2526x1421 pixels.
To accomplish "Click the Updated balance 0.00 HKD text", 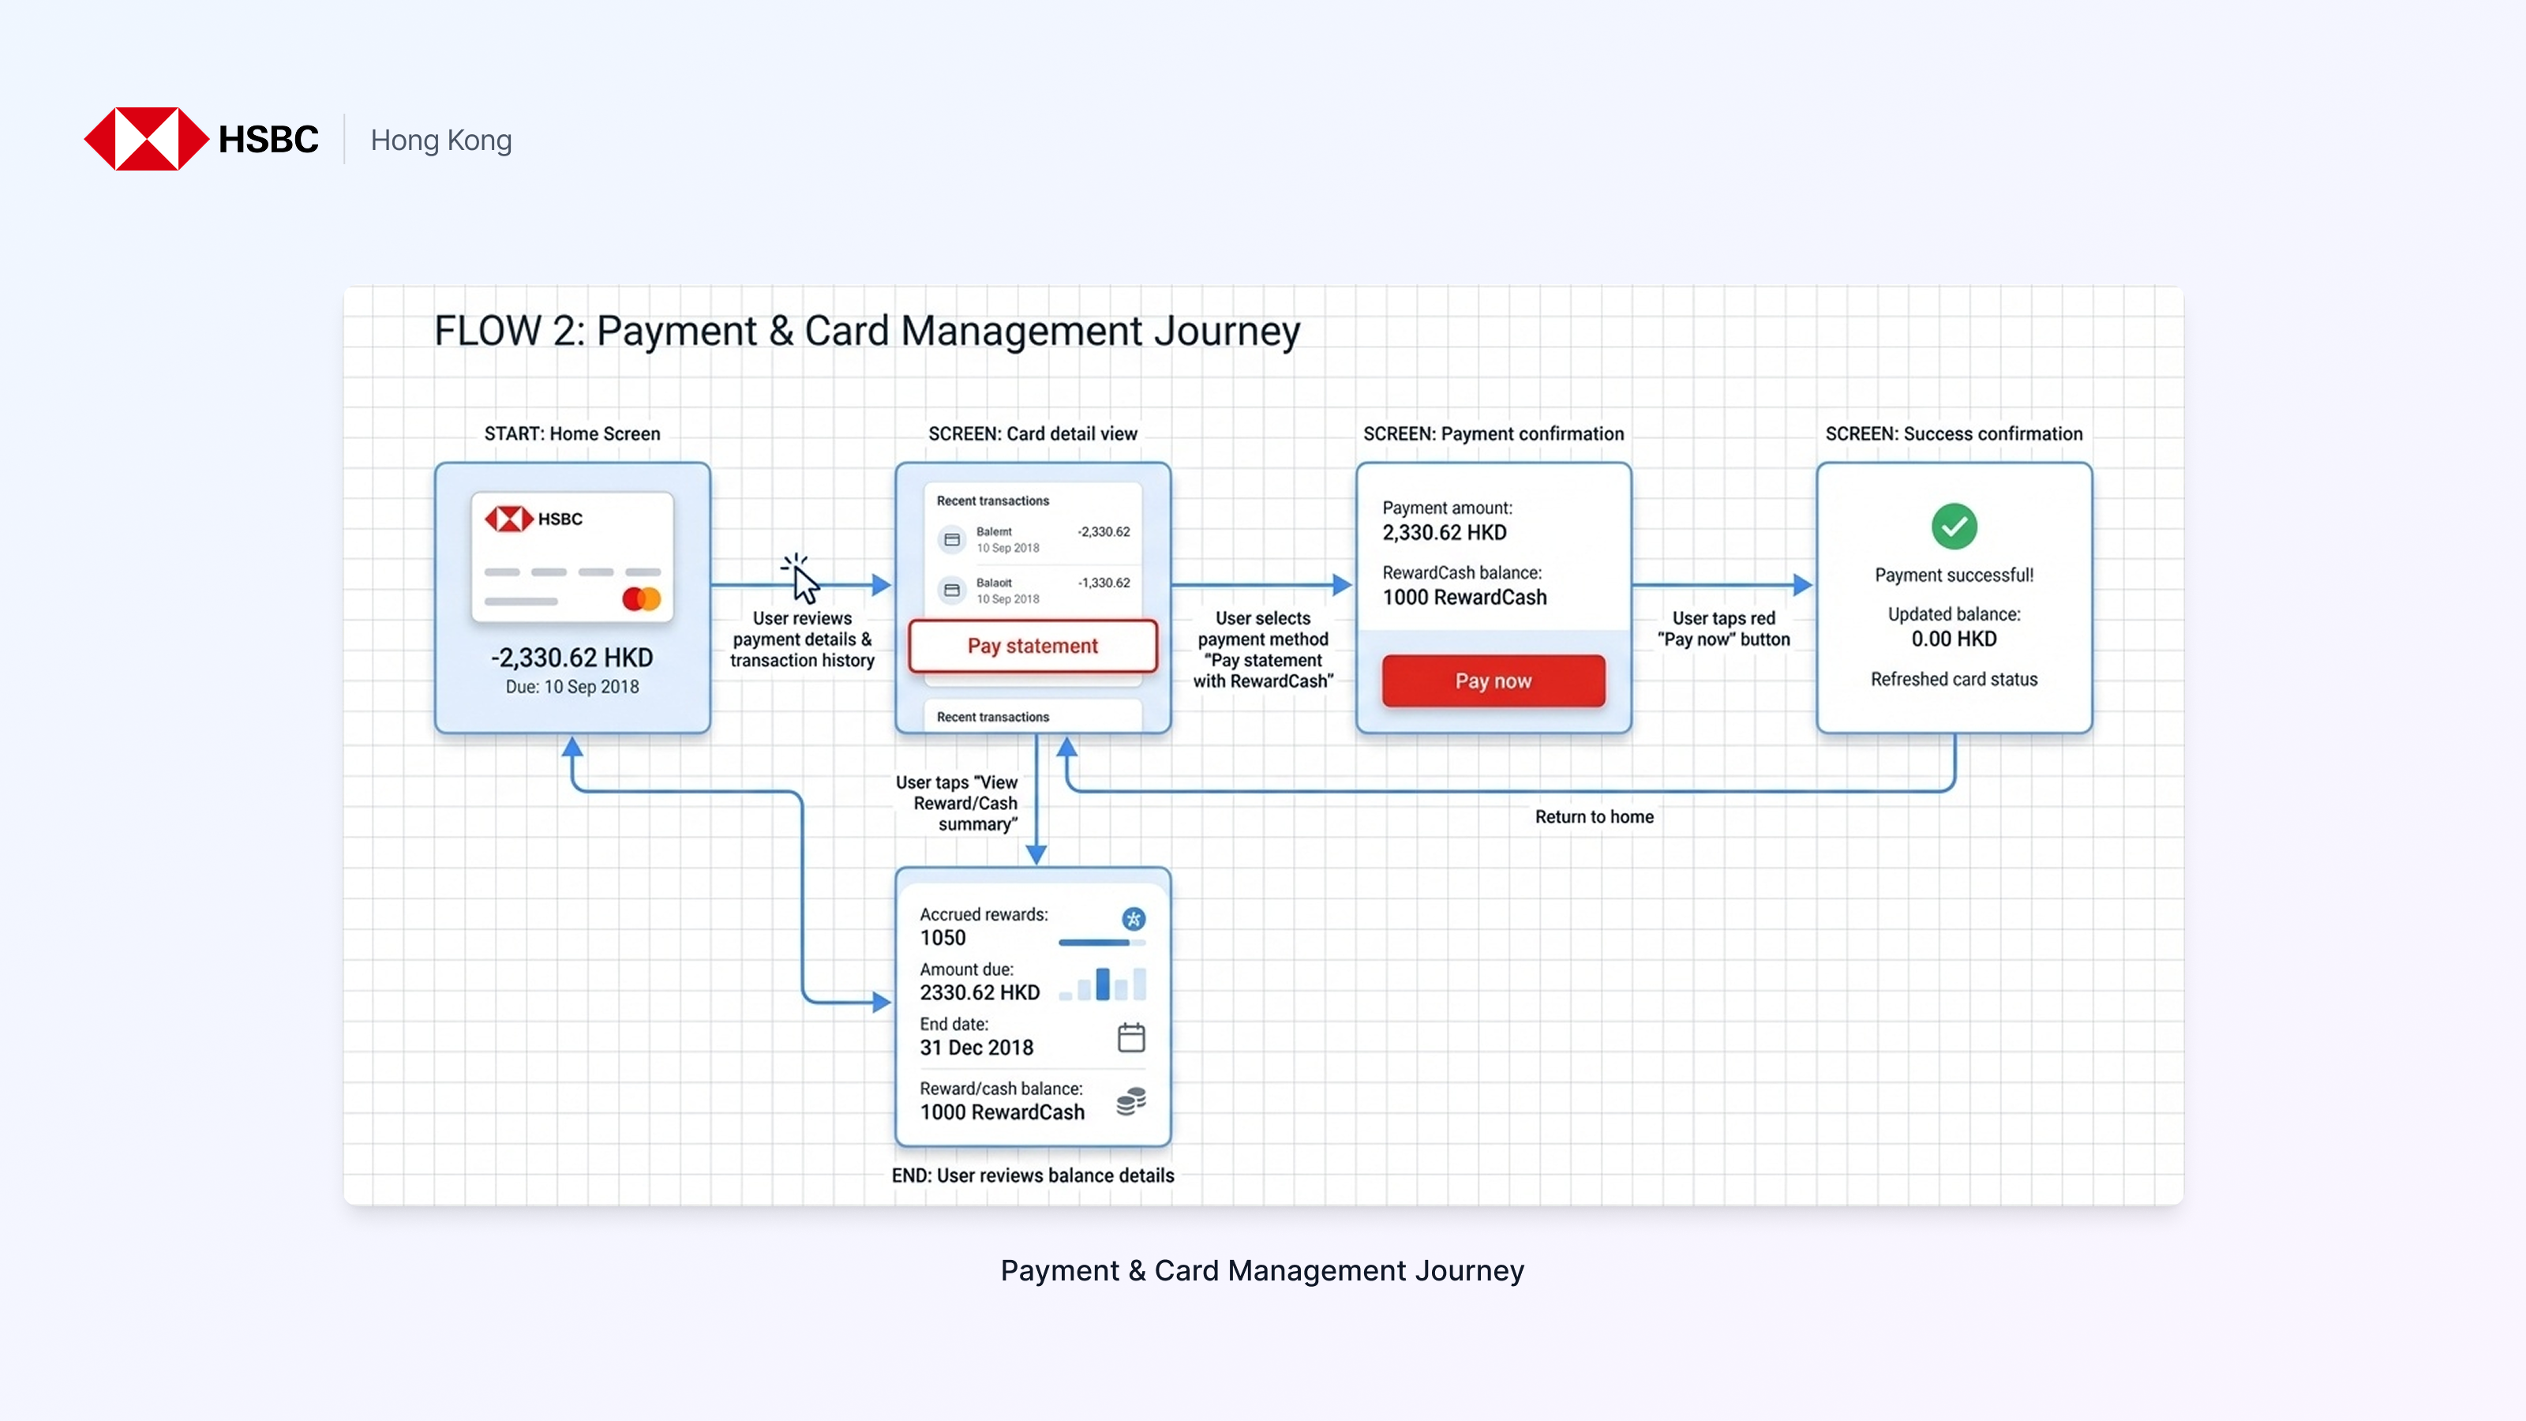I will 1954,639.
